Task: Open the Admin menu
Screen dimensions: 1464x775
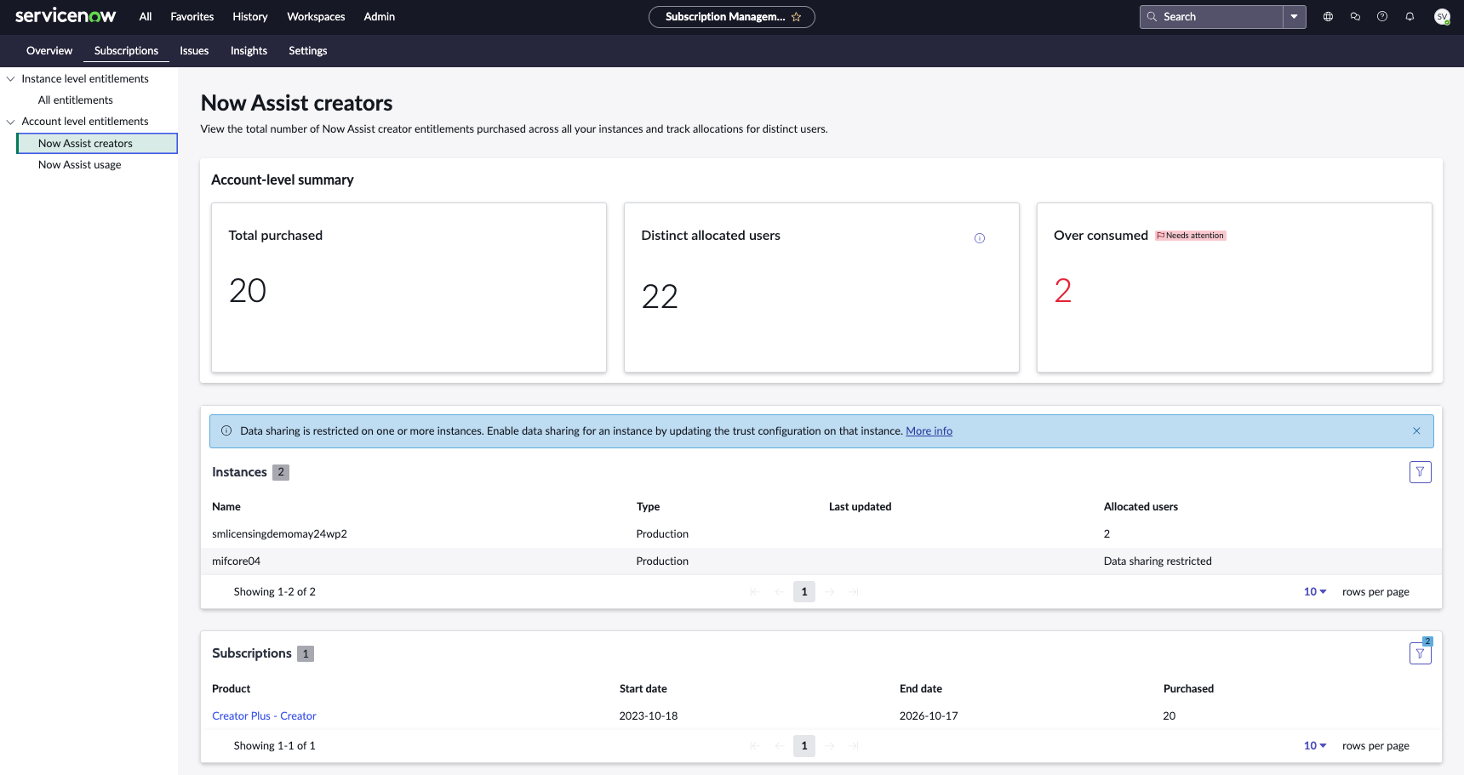Action: tap(380, 16)
